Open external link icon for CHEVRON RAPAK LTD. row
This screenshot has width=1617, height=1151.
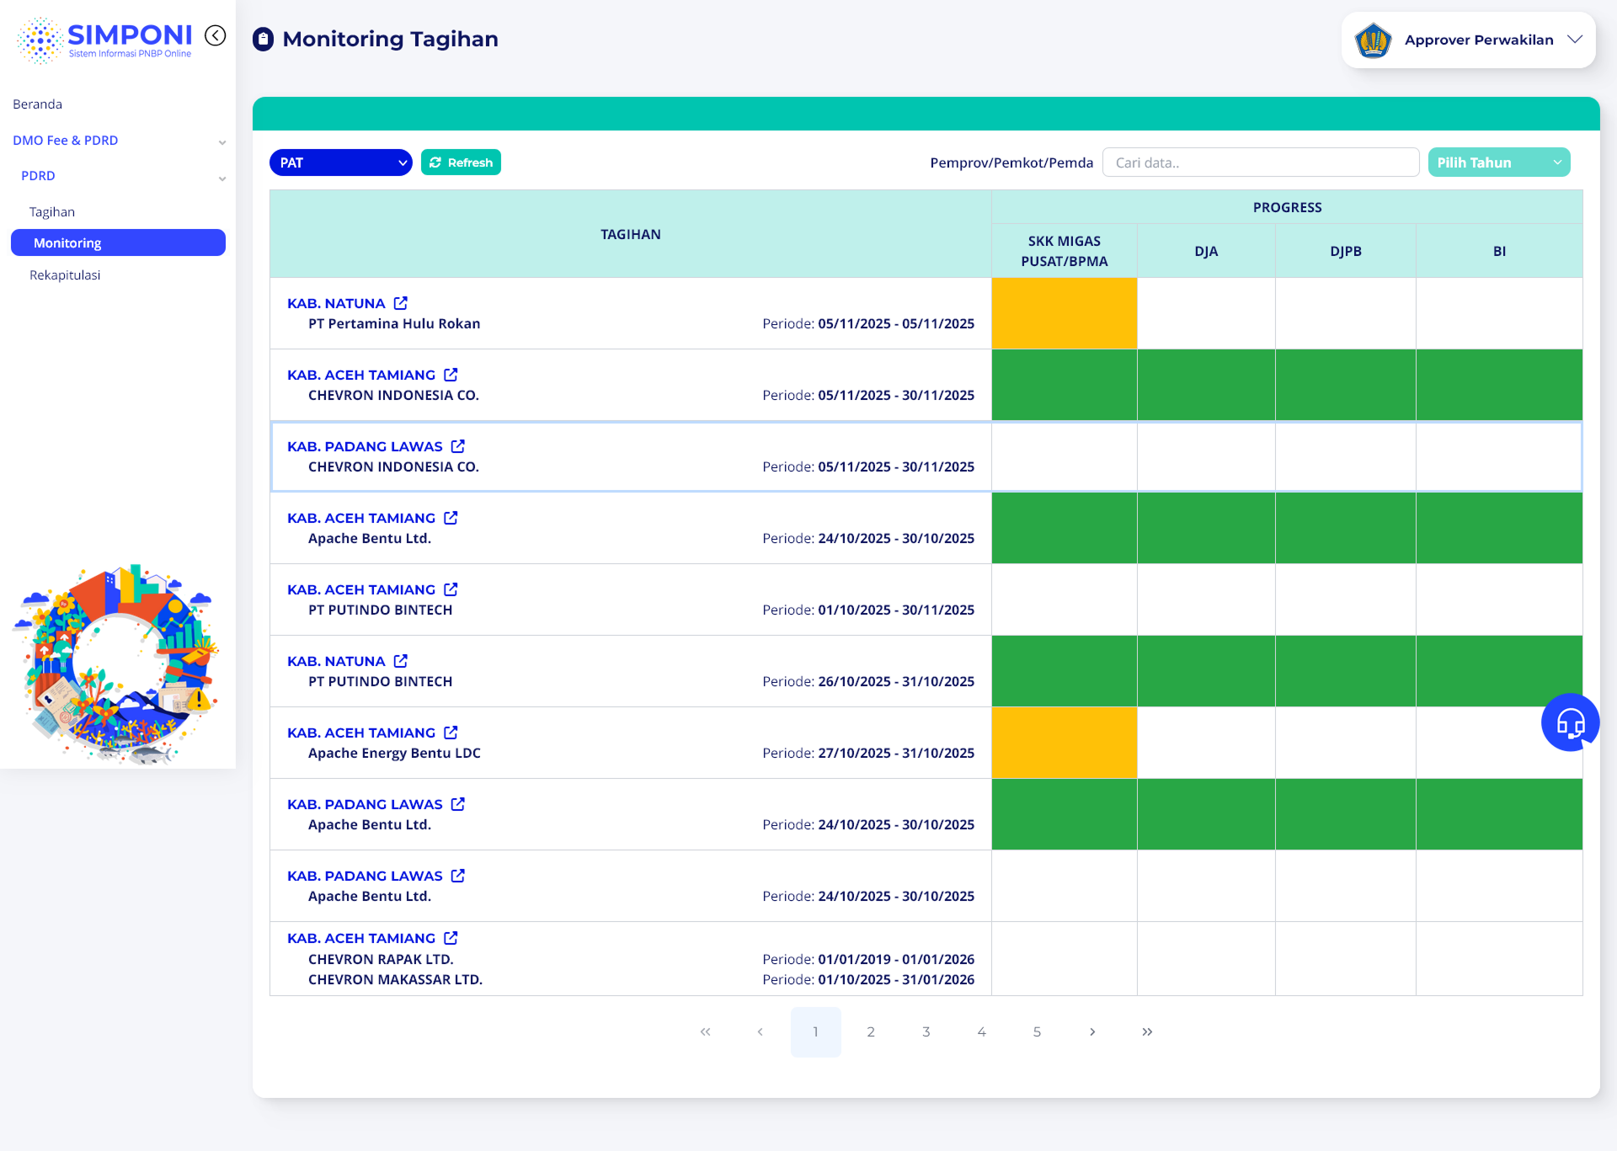tap(451, 938)
